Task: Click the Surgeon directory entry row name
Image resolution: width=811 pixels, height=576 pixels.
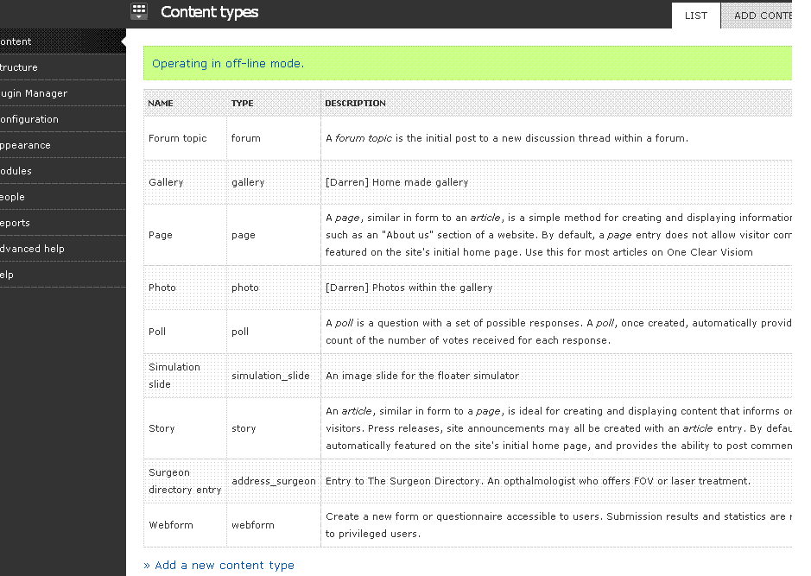Action: pos(184,481)
